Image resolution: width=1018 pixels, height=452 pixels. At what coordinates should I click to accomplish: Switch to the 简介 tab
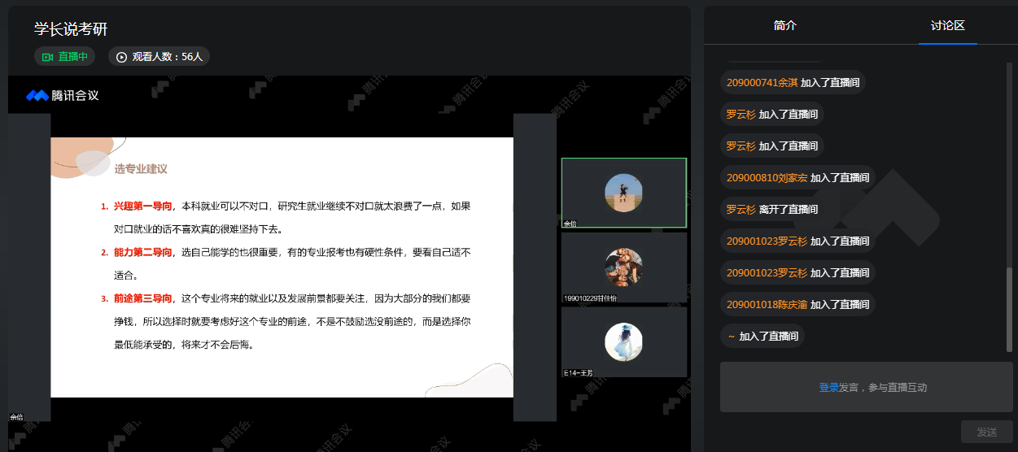pyautogui.click(x=784, y=25)
